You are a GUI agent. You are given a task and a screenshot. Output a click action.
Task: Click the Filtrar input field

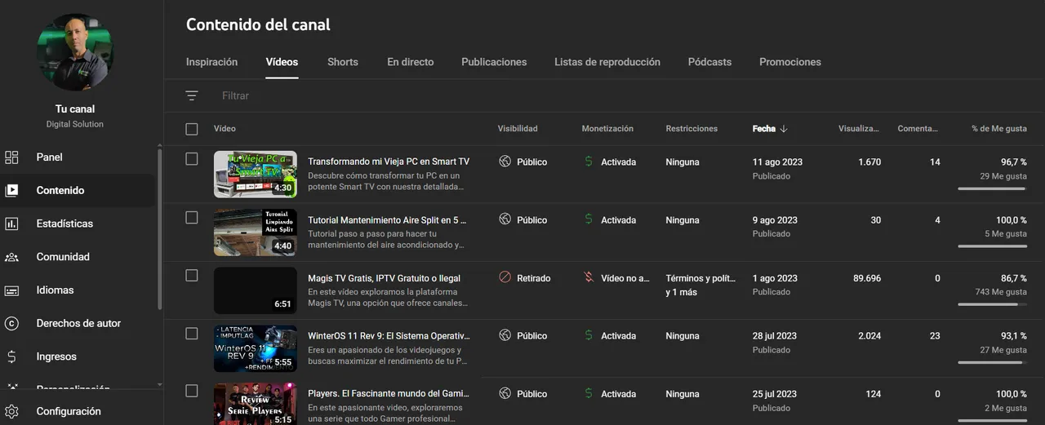tap(235, 95)
